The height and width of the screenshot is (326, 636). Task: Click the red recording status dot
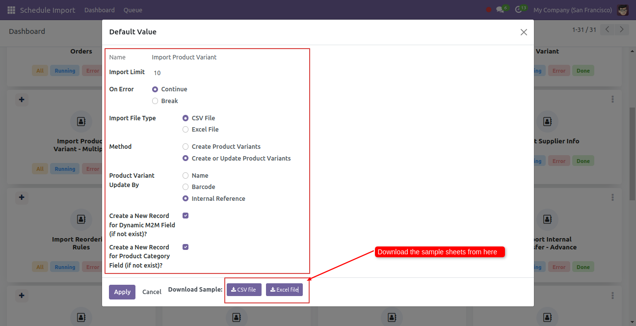[489, 10]
